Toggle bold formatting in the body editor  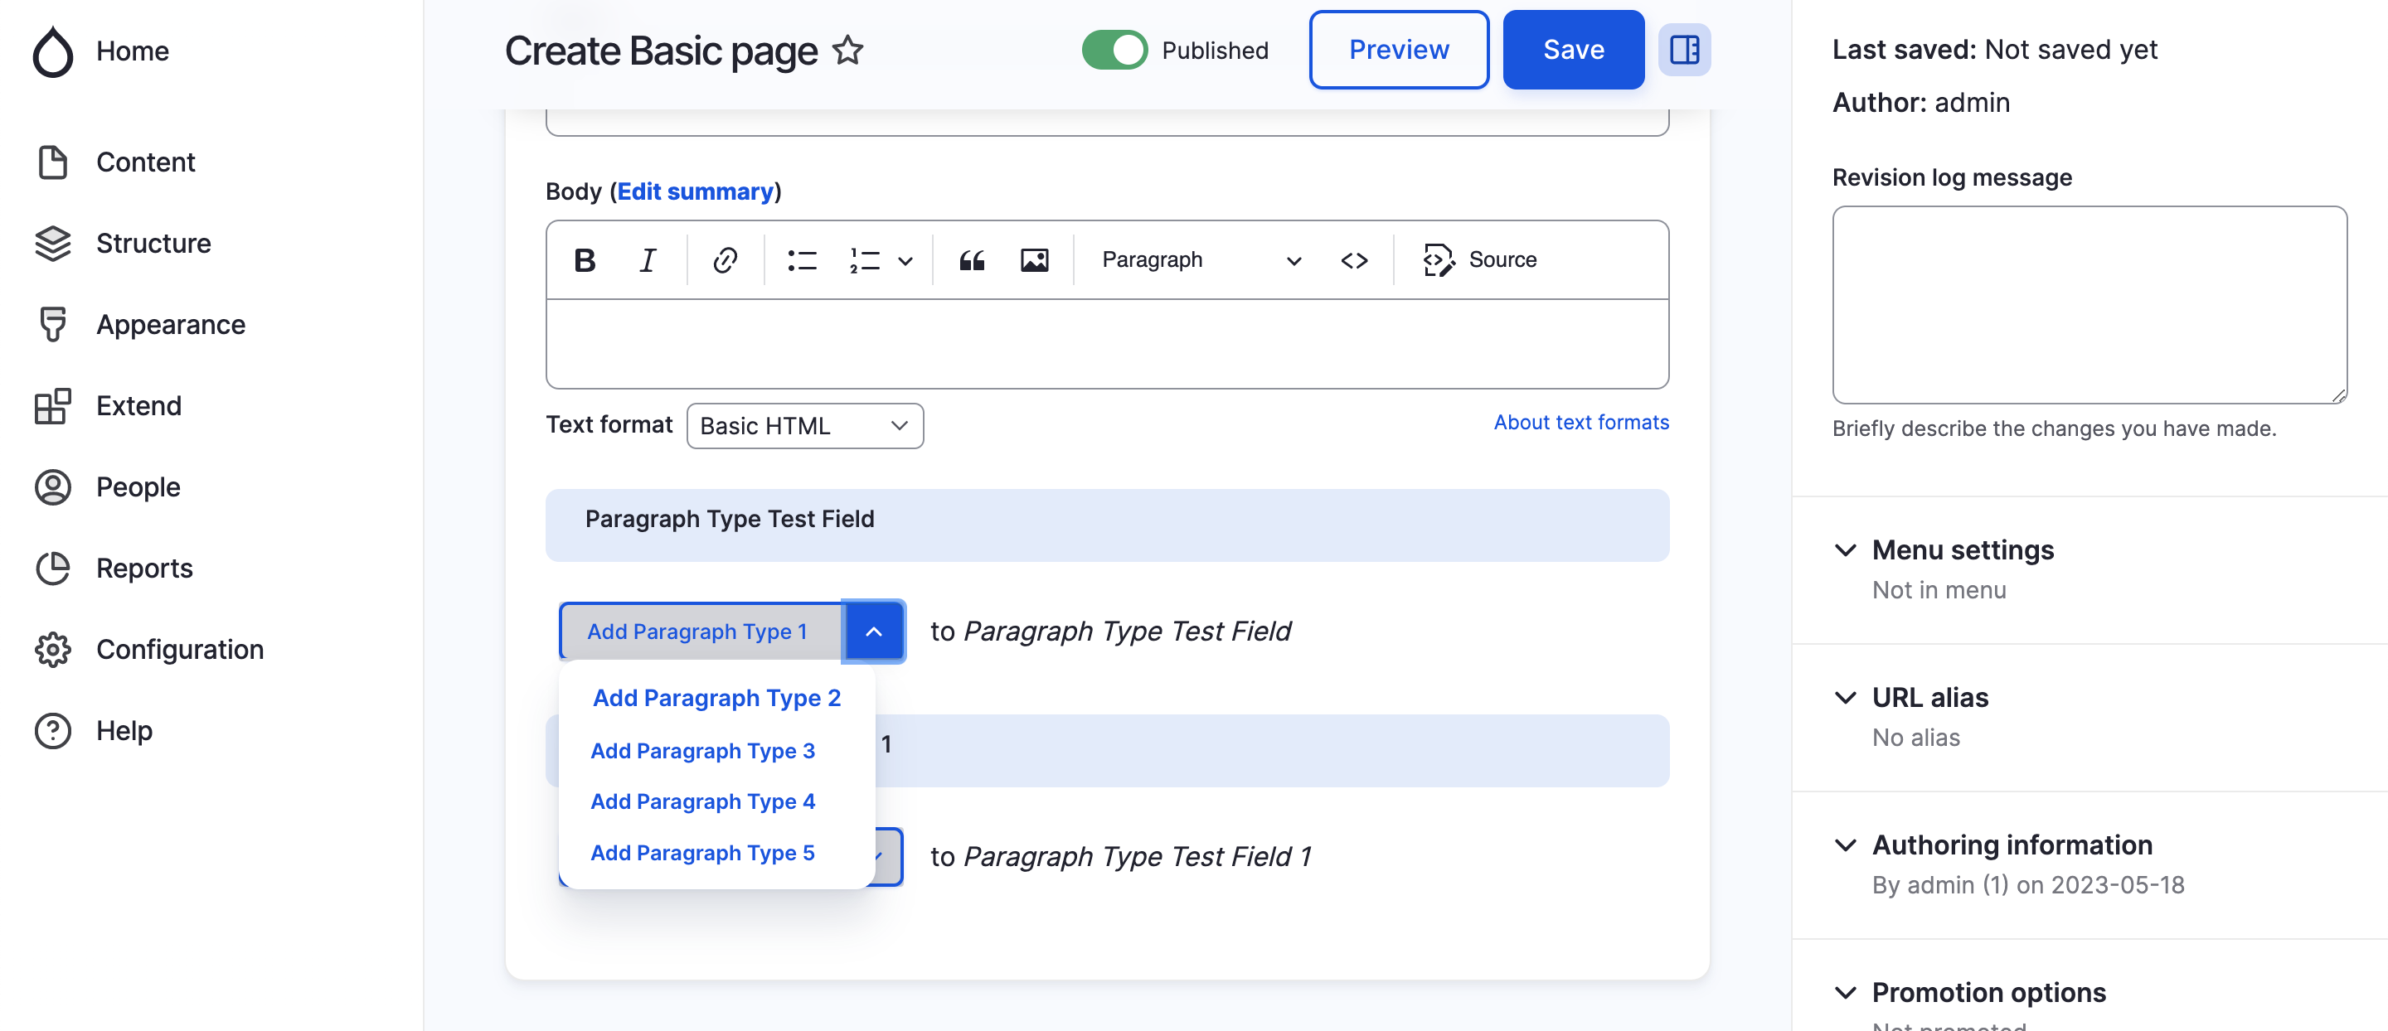click(584, 259)
